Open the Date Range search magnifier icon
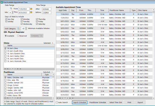 11,8
